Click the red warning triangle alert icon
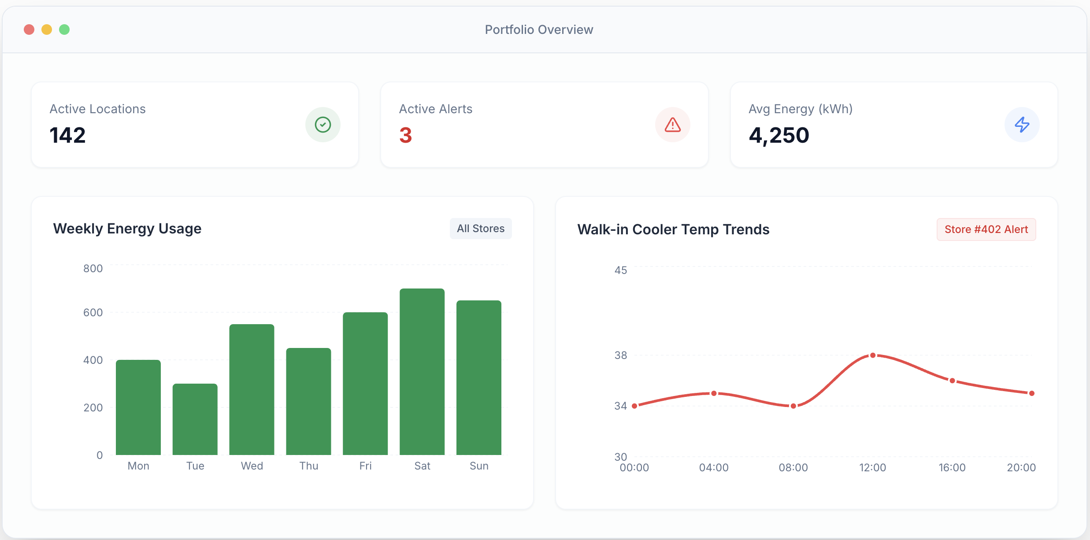This screenshot has height=540, width=1090. [x=673, y=125]
